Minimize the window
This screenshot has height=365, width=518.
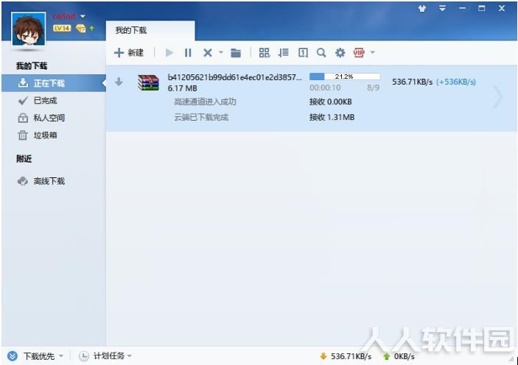(x=463, y=8)
